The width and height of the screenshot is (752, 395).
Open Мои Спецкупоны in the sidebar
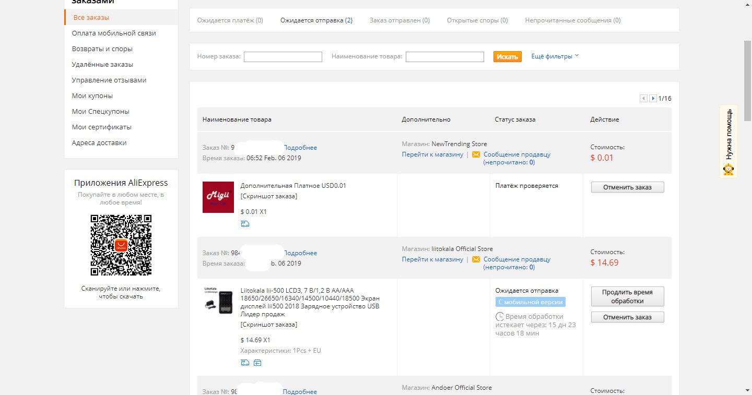(101, 112)
